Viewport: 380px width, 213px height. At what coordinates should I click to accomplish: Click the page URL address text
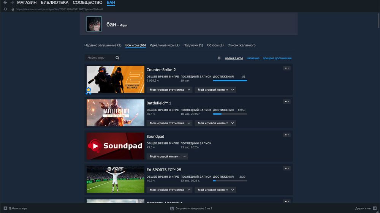59,9
